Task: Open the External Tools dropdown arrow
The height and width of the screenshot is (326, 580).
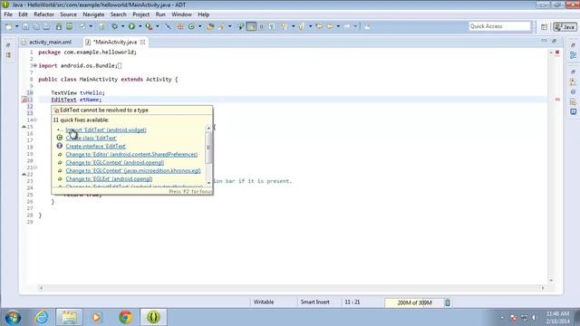Action: [x=157, y=26]
